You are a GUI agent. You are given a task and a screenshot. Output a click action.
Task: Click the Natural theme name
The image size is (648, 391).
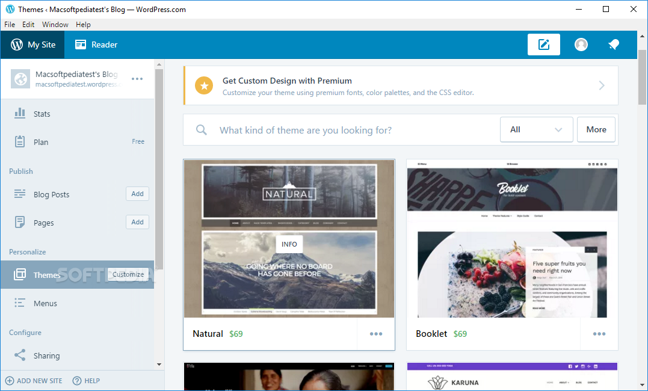[x=208, y=334]
